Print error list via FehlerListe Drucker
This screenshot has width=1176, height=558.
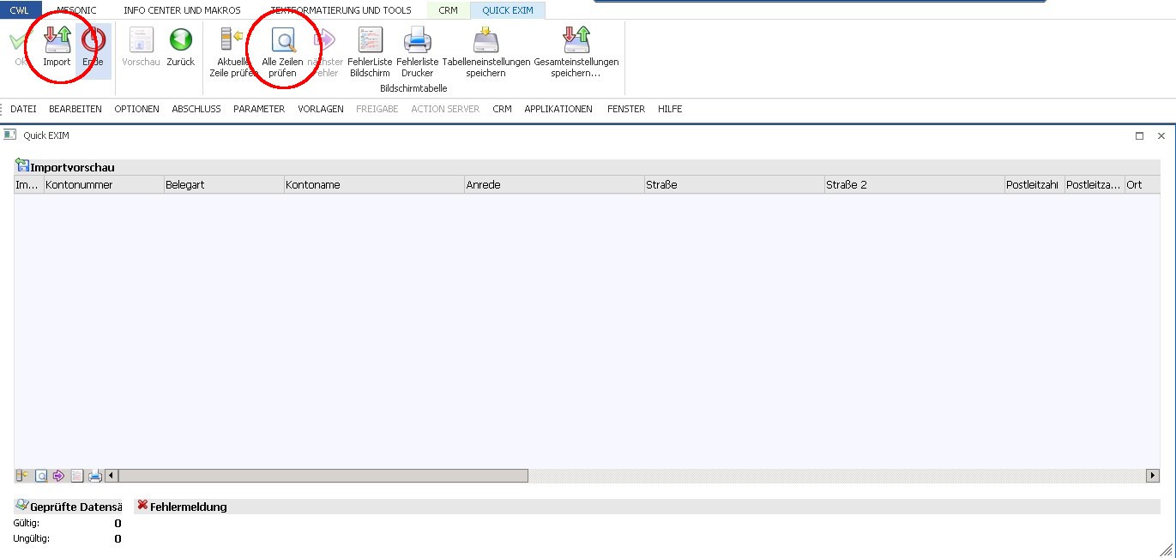(x=417, y=41)
